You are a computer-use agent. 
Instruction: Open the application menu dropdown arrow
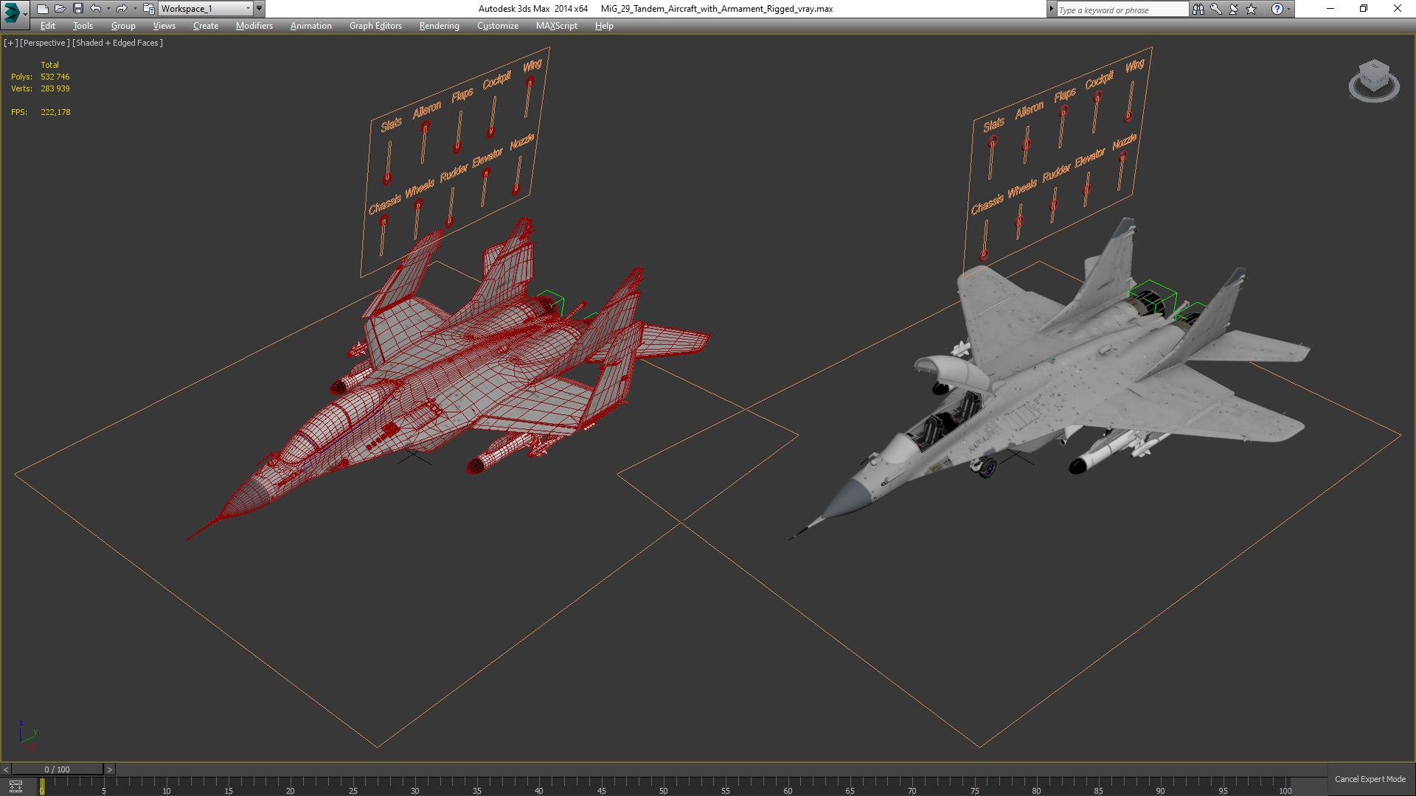pyautogui.click(x=25, y=14)
